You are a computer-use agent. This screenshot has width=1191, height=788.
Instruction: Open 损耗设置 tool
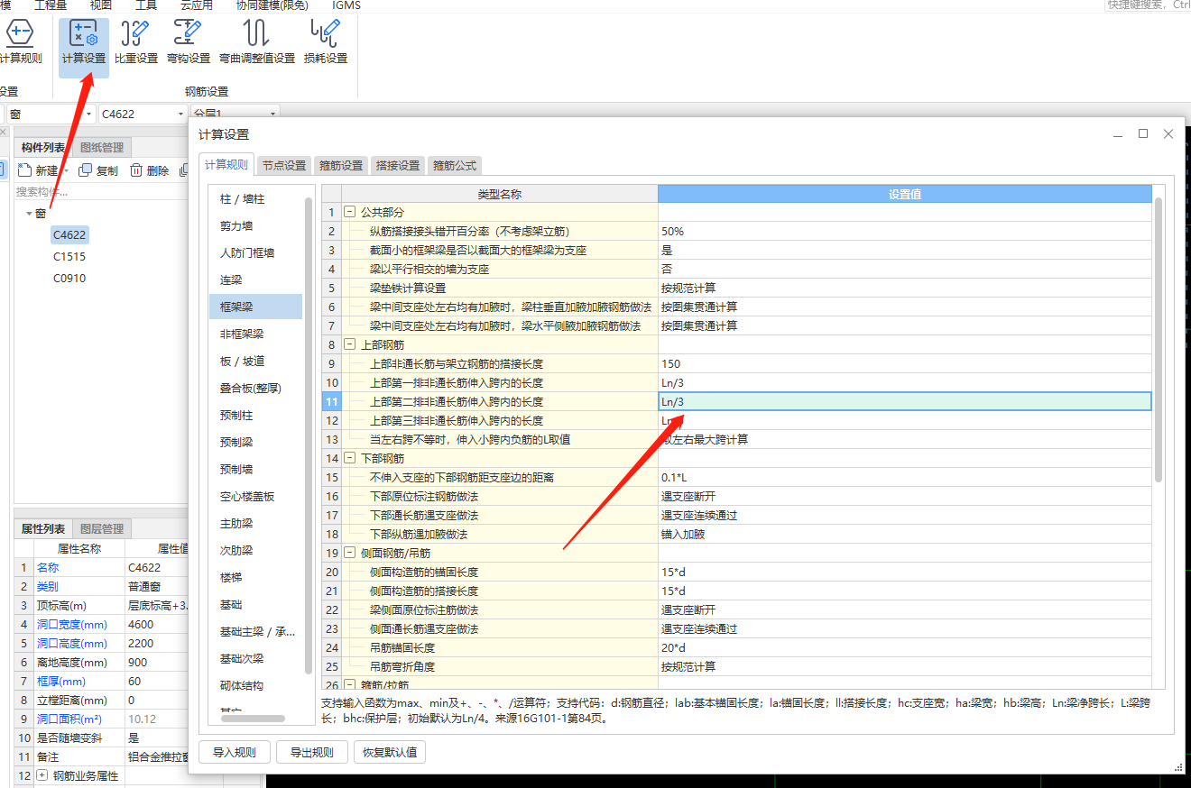coord(325,42)
